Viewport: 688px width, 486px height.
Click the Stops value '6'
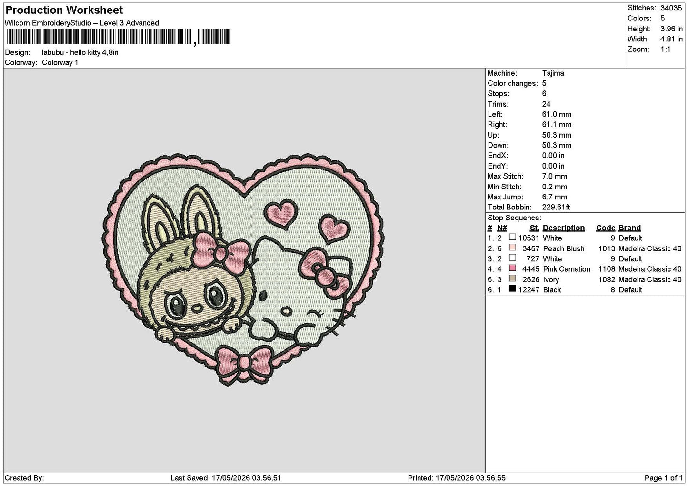pos(544,94)
